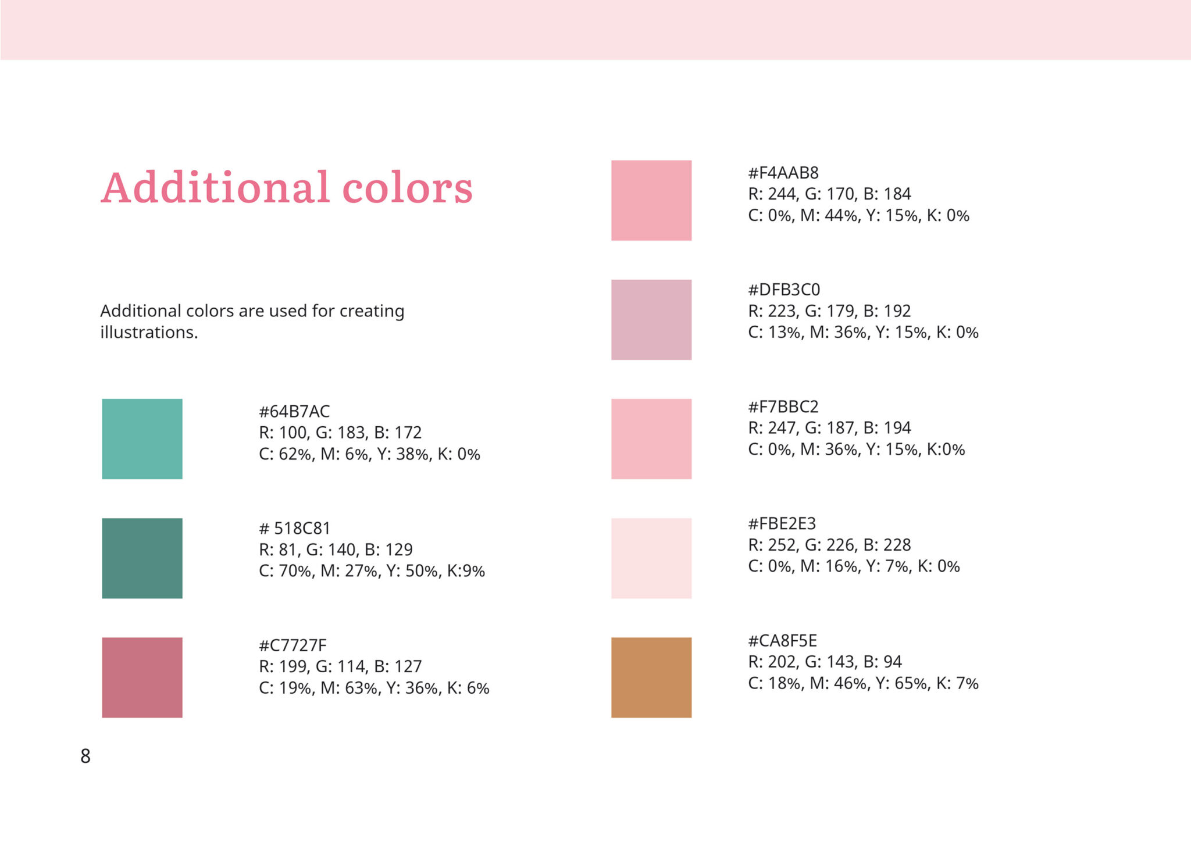Select the "R: 223, G: 179, B: 192" text
This screenshot has height=842, width=1191.
click(x=829, y=311)
